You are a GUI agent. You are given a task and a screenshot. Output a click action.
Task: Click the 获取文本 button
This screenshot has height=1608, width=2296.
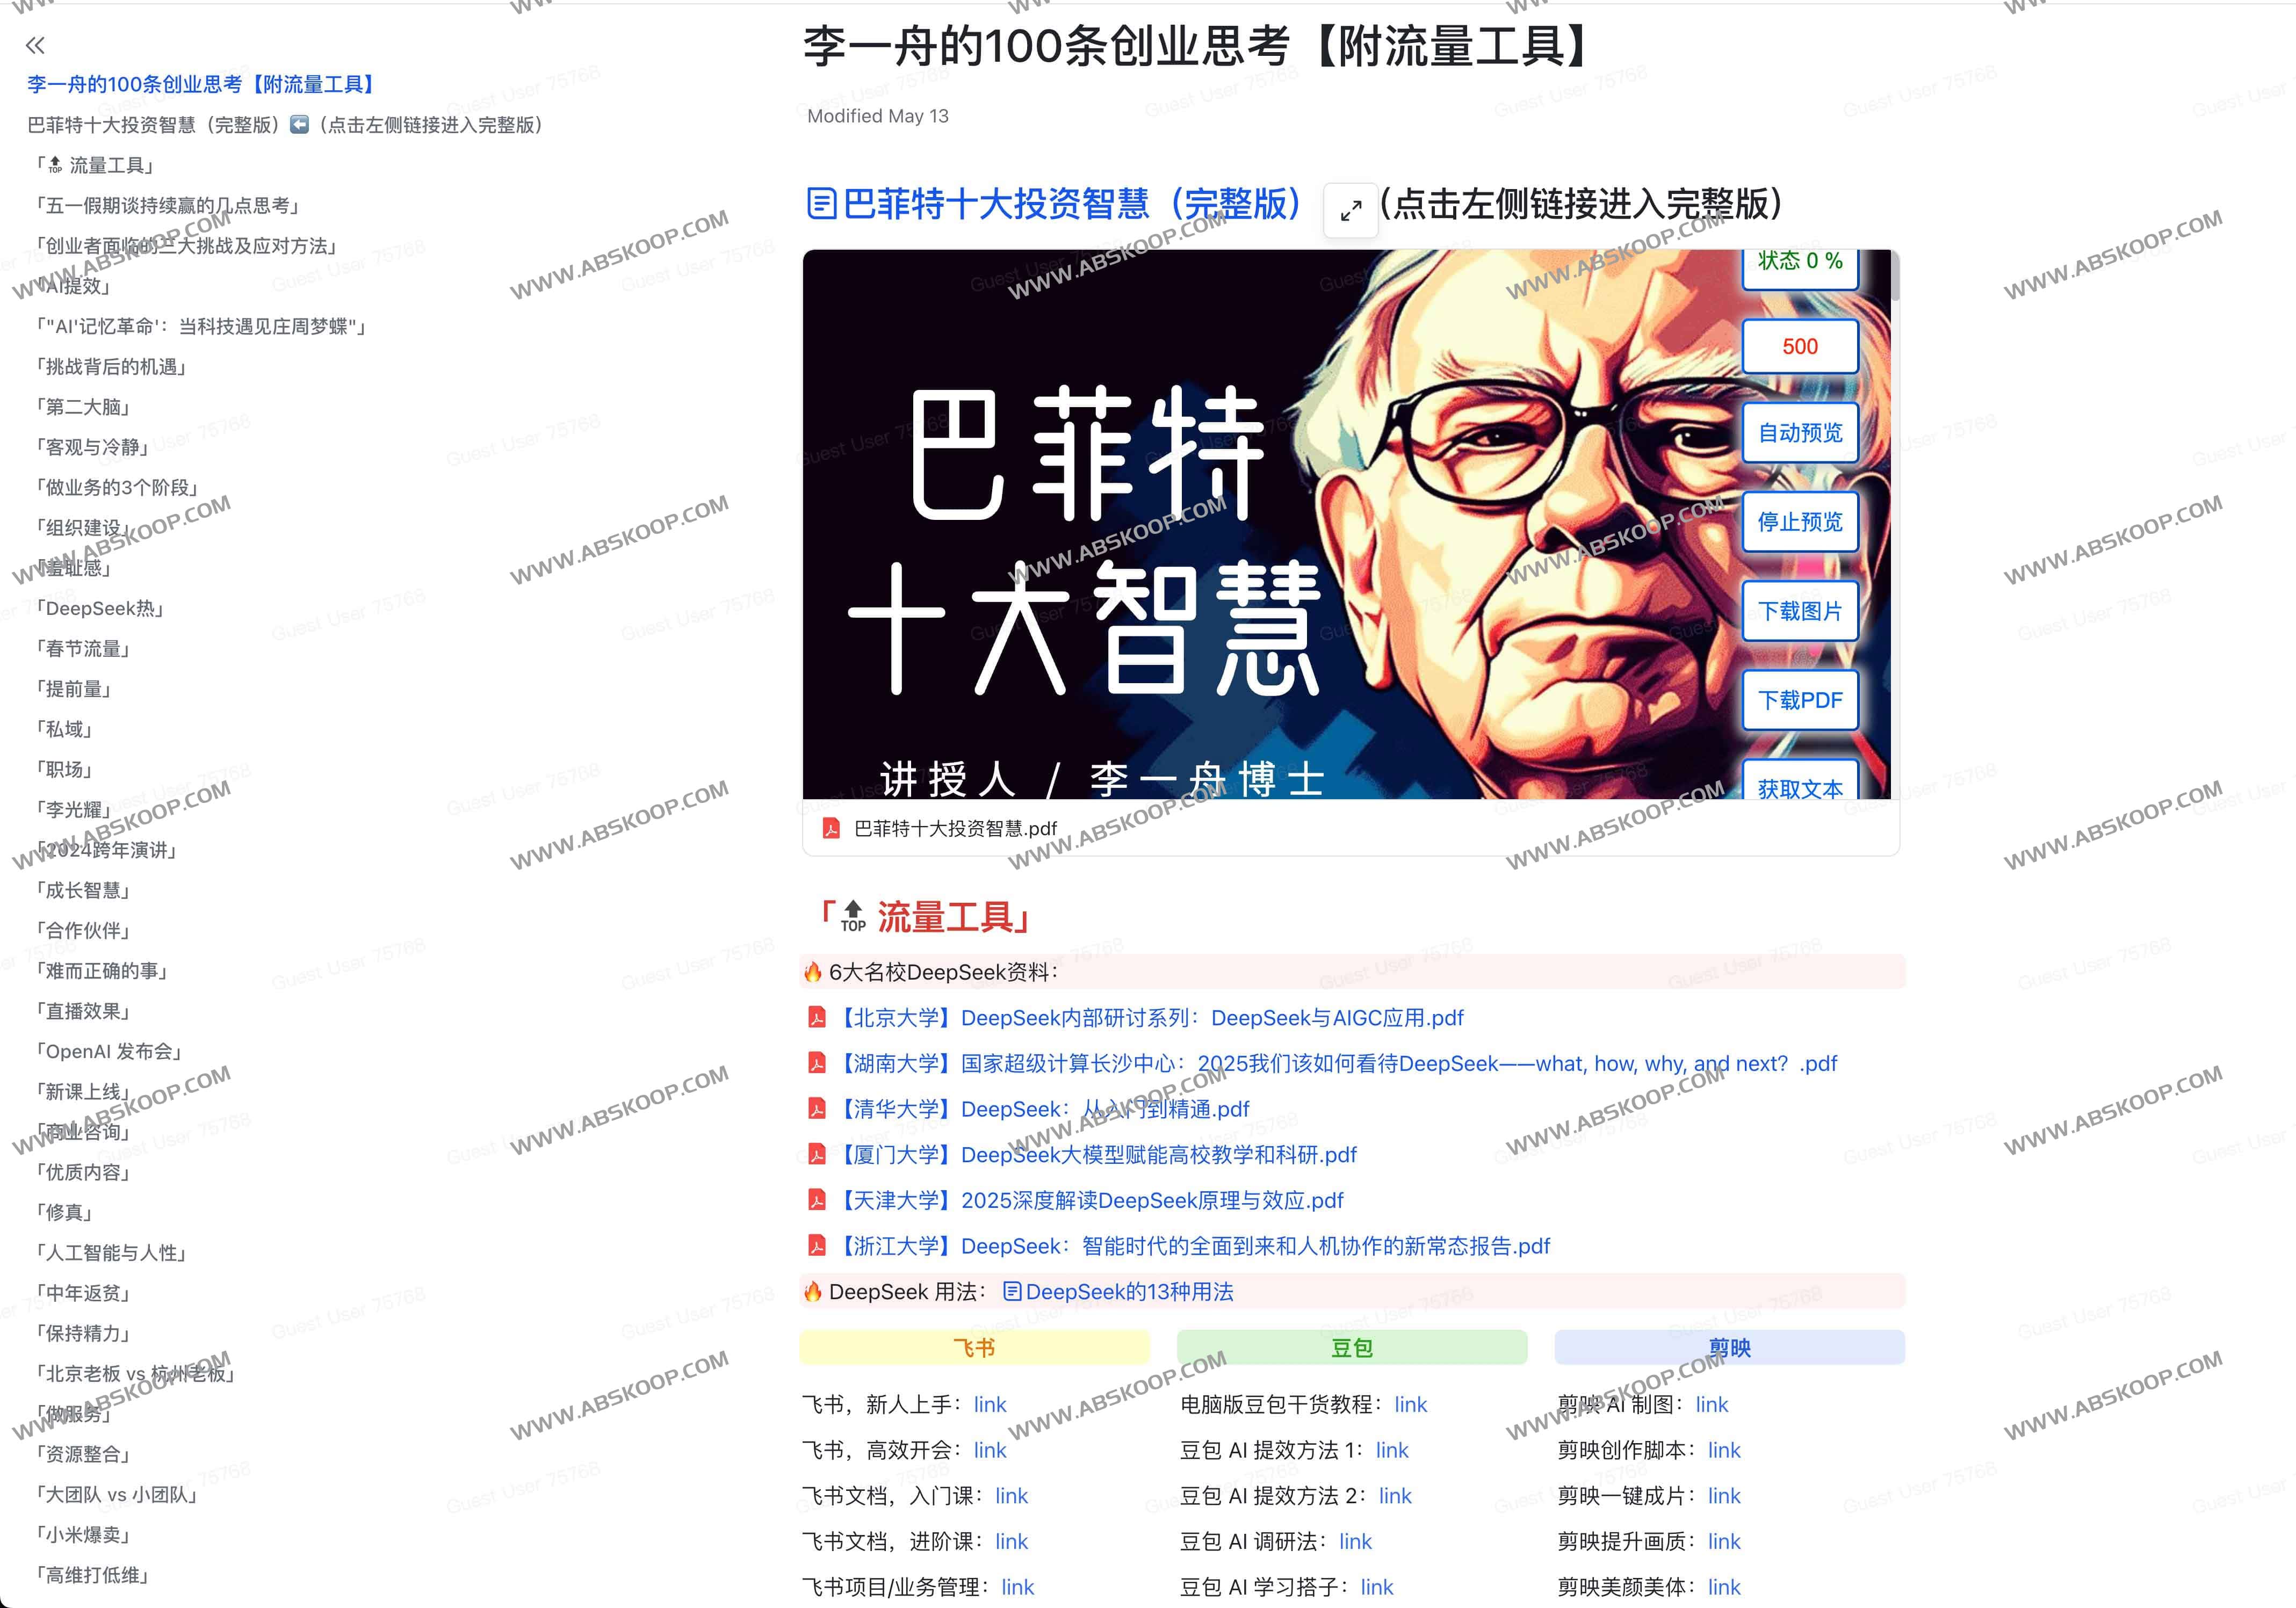[x=1799, y=789]
